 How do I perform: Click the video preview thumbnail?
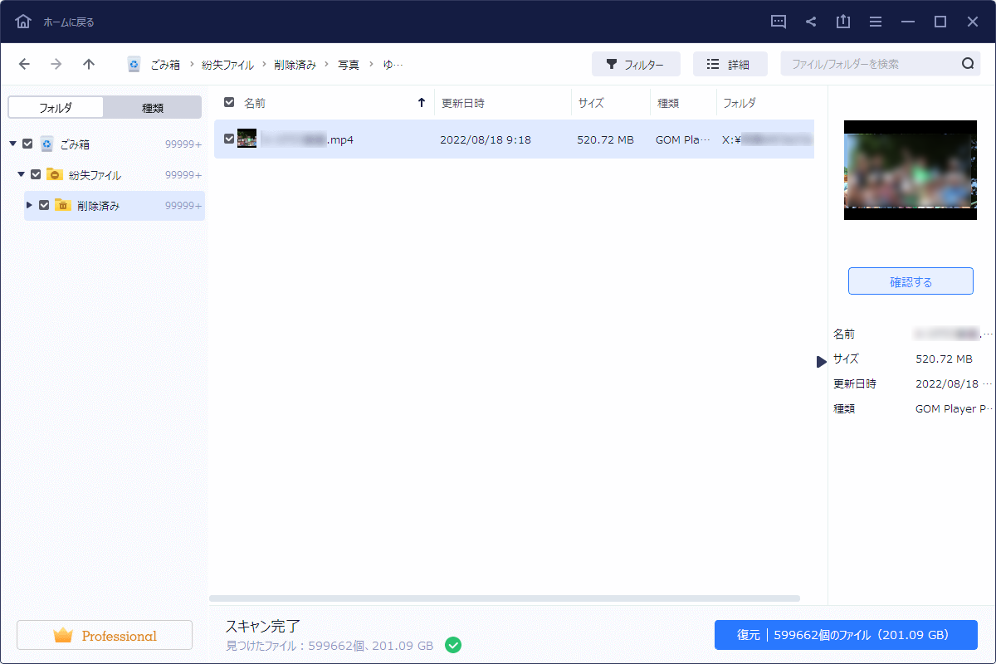pos(910,170)
